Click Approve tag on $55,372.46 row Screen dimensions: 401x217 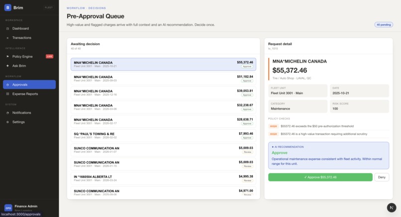[247, 67]
